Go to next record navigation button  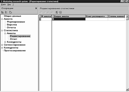48,13
